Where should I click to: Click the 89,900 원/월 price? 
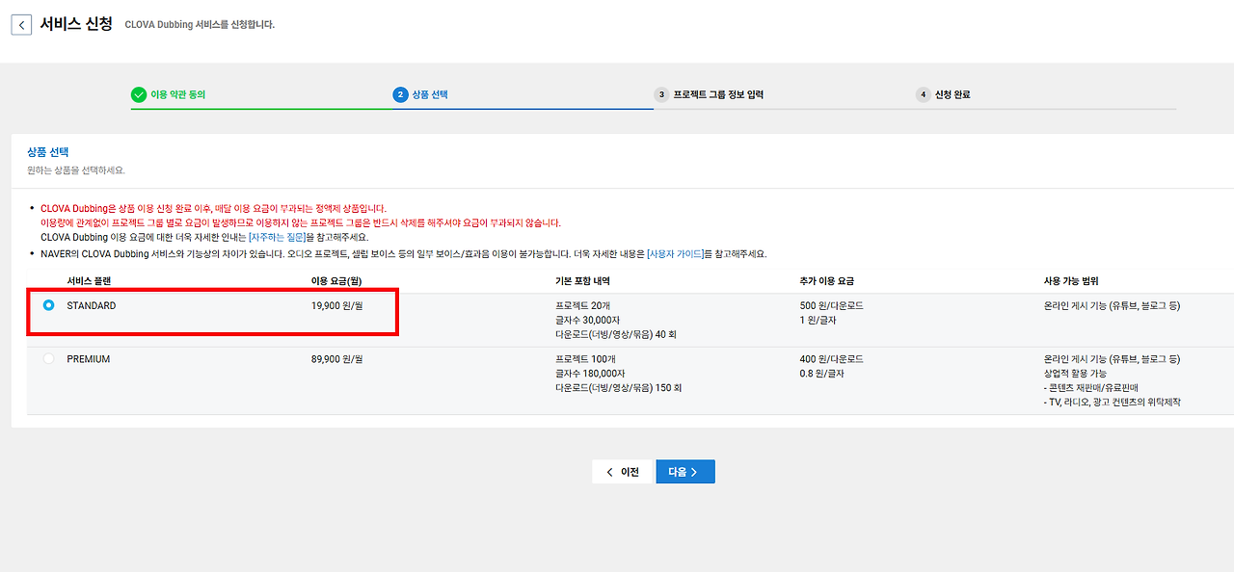(x=336, y=358)
